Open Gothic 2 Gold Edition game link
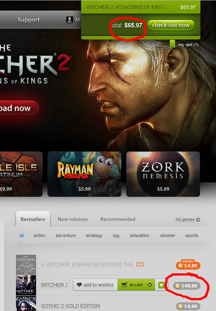The width and height of the screenshot is (216, 311). pos(70,306)
